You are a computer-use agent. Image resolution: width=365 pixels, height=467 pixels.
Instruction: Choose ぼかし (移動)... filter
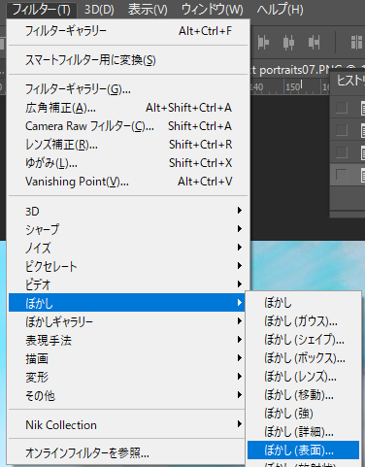click(303, 395)
